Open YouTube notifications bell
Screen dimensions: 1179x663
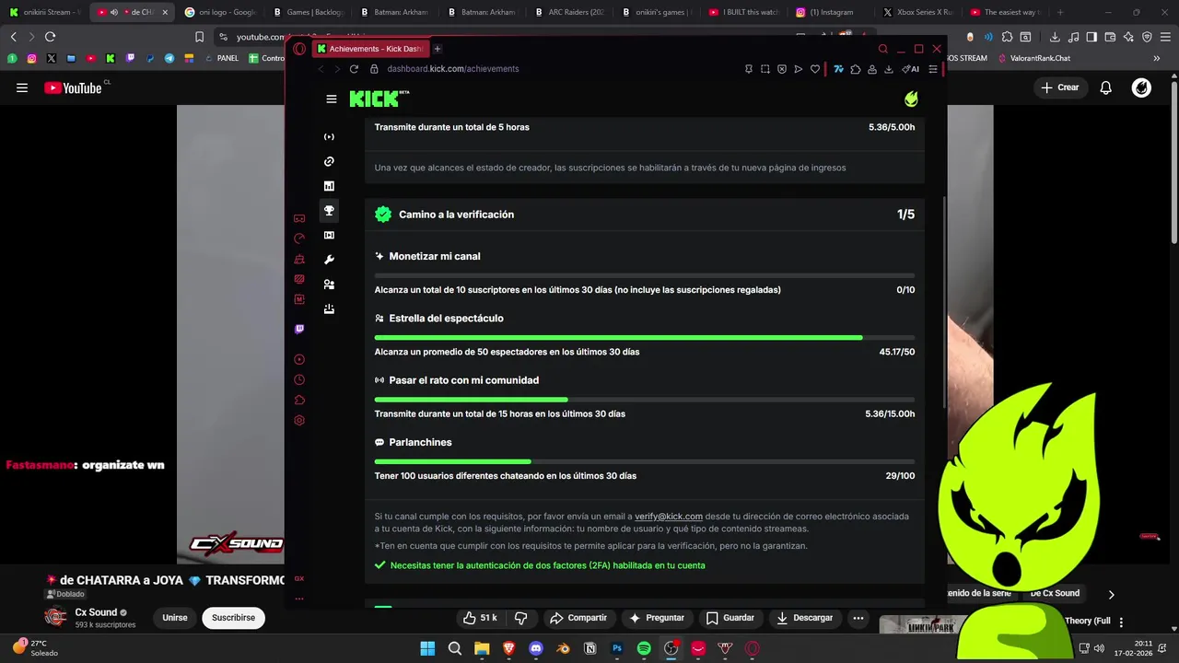(1106, 87)
